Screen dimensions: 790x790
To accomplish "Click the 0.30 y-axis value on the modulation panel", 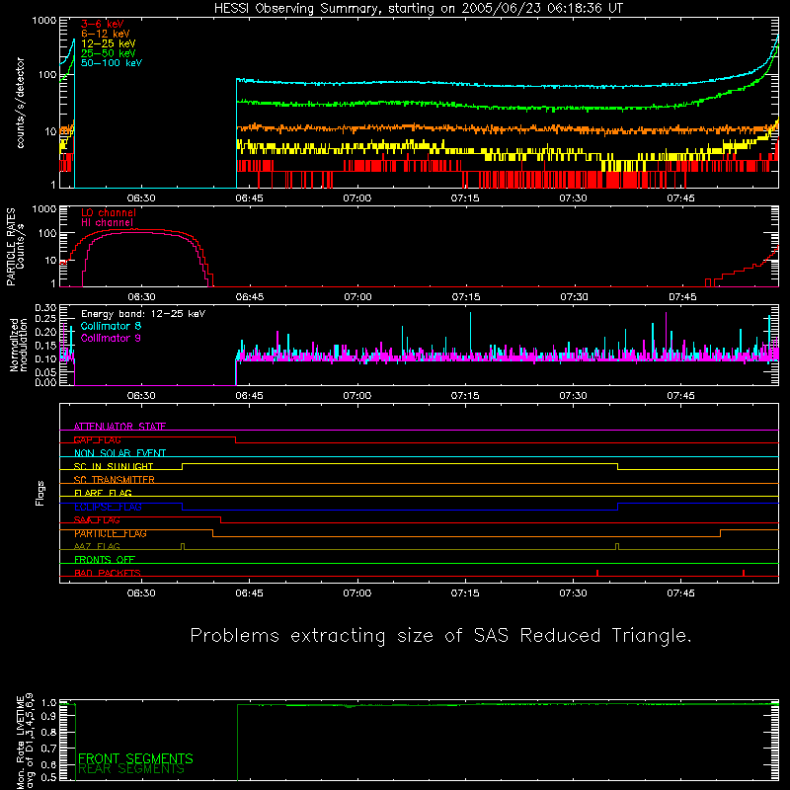I will (x=45, y=308).
